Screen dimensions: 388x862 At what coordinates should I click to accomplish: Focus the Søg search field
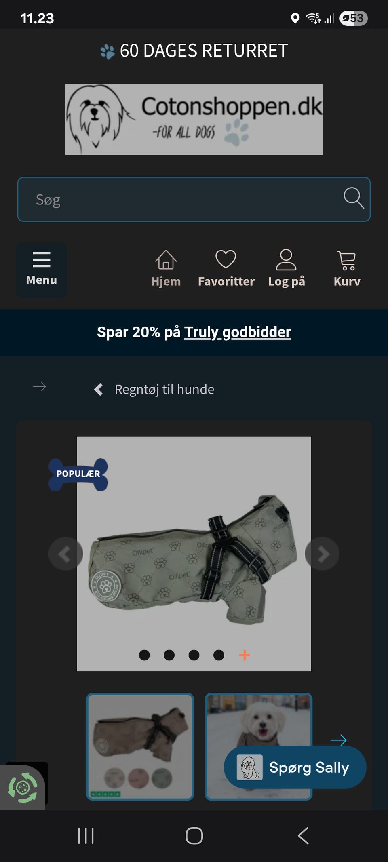tap(194, 199)
